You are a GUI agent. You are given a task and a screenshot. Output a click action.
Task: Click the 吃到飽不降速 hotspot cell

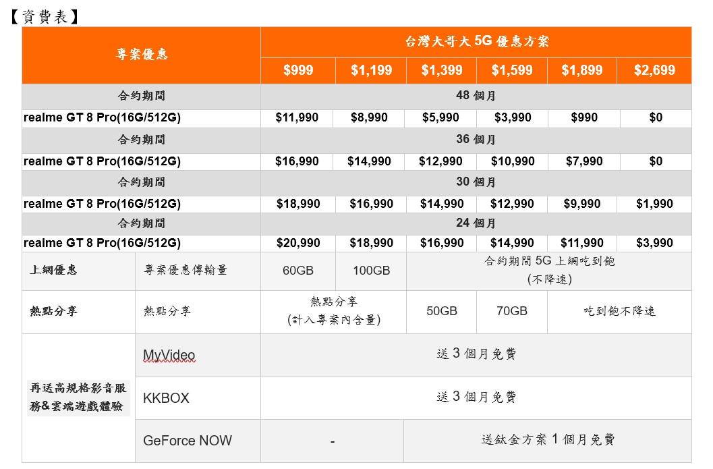point(619,311)
